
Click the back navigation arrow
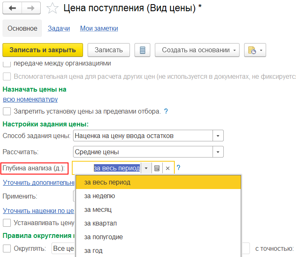coord(12,8)
